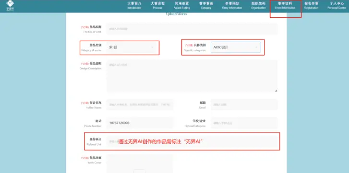Click the chevron in the Category of works dropdown
This screenshot has height=173, width=349.
(153, 47)
